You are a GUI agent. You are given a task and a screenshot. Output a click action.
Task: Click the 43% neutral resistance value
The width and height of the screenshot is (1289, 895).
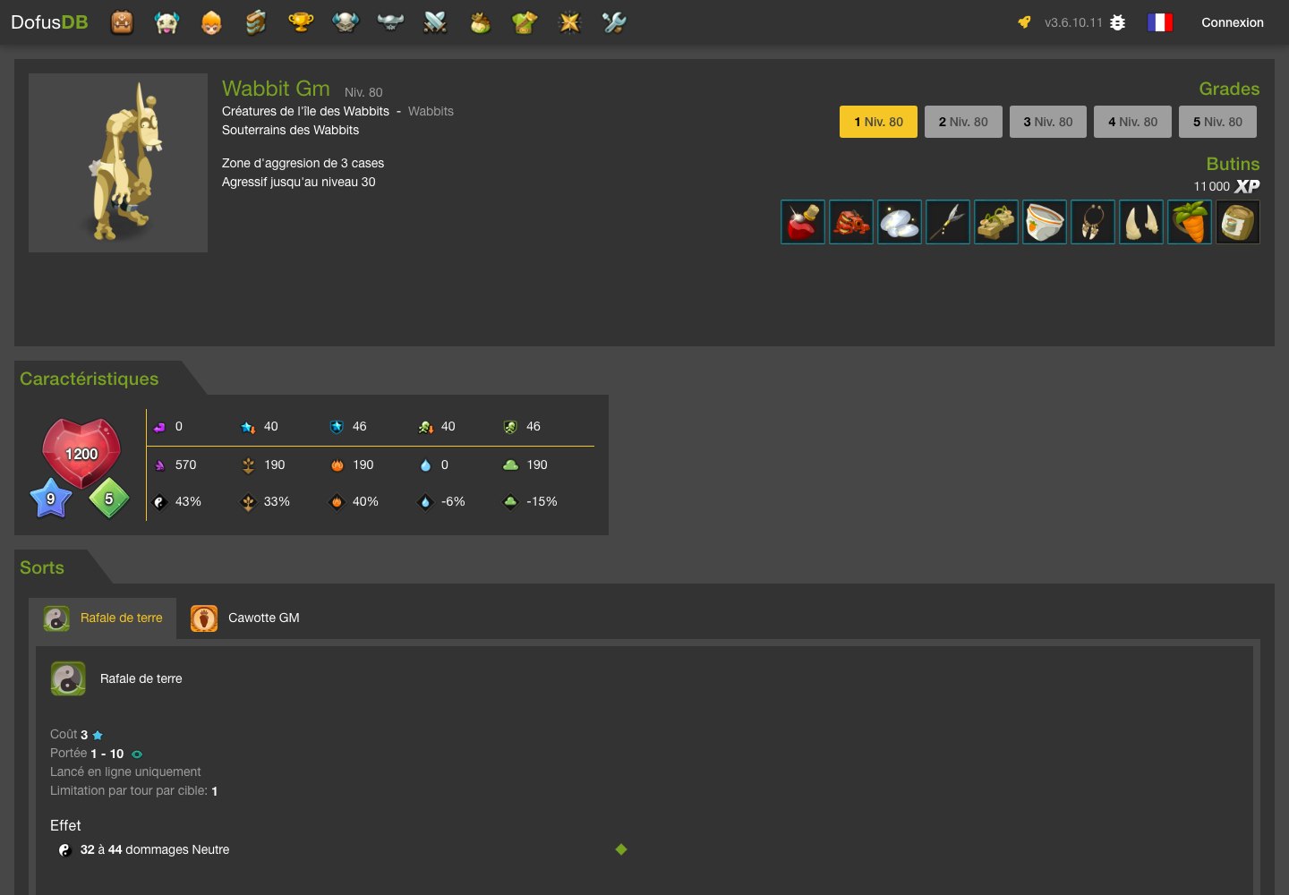[188, 502]
